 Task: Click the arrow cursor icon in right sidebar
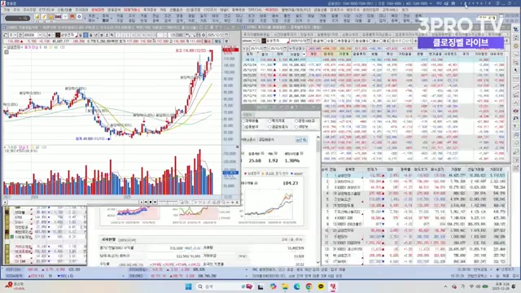(x=516, y=70)
